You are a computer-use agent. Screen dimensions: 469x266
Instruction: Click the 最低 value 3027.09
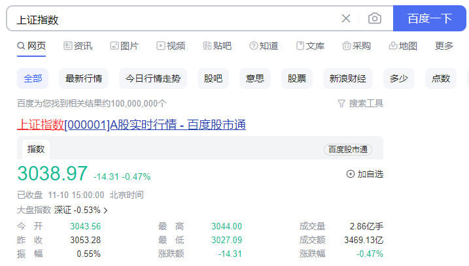pos(226,240)
